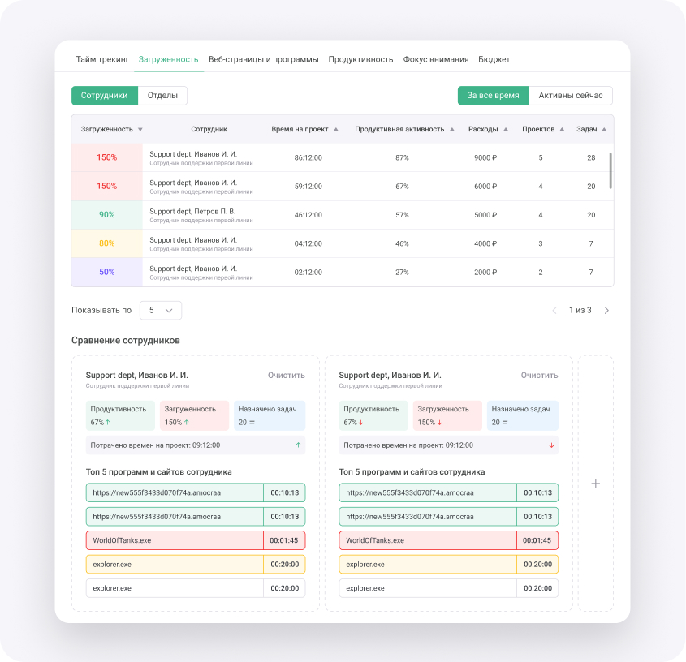Add another employee with plus icon
The image size is (686, 662).
[x=595, y=484]
